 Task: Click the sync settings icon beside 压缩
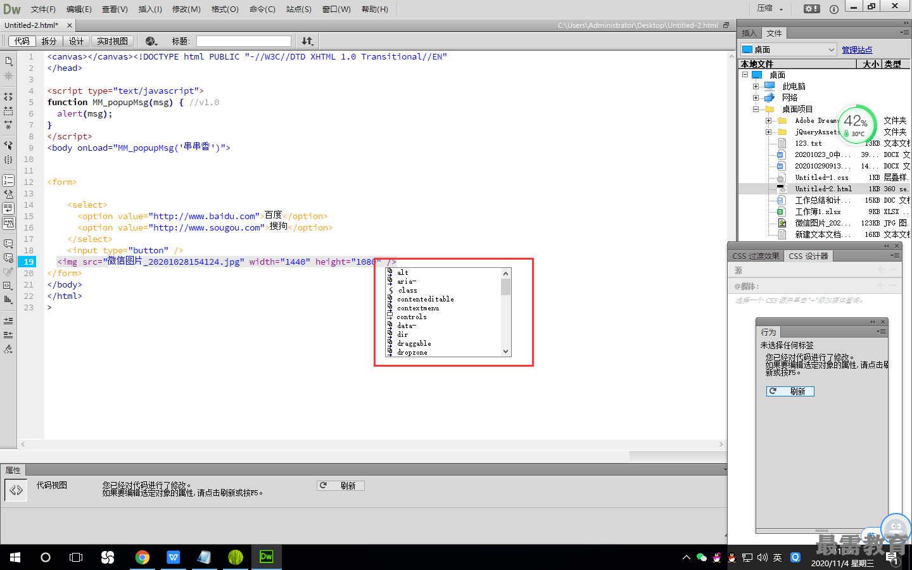812,9
